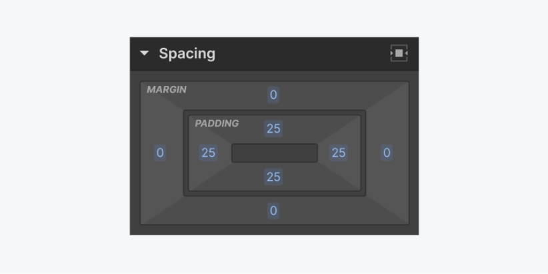
Task: Click the top margin trapezoid left of its value
Action: coord(227,95)
